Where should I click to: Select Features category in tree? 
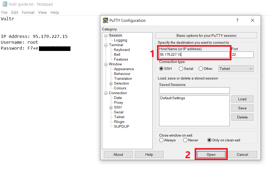[121, 59]
